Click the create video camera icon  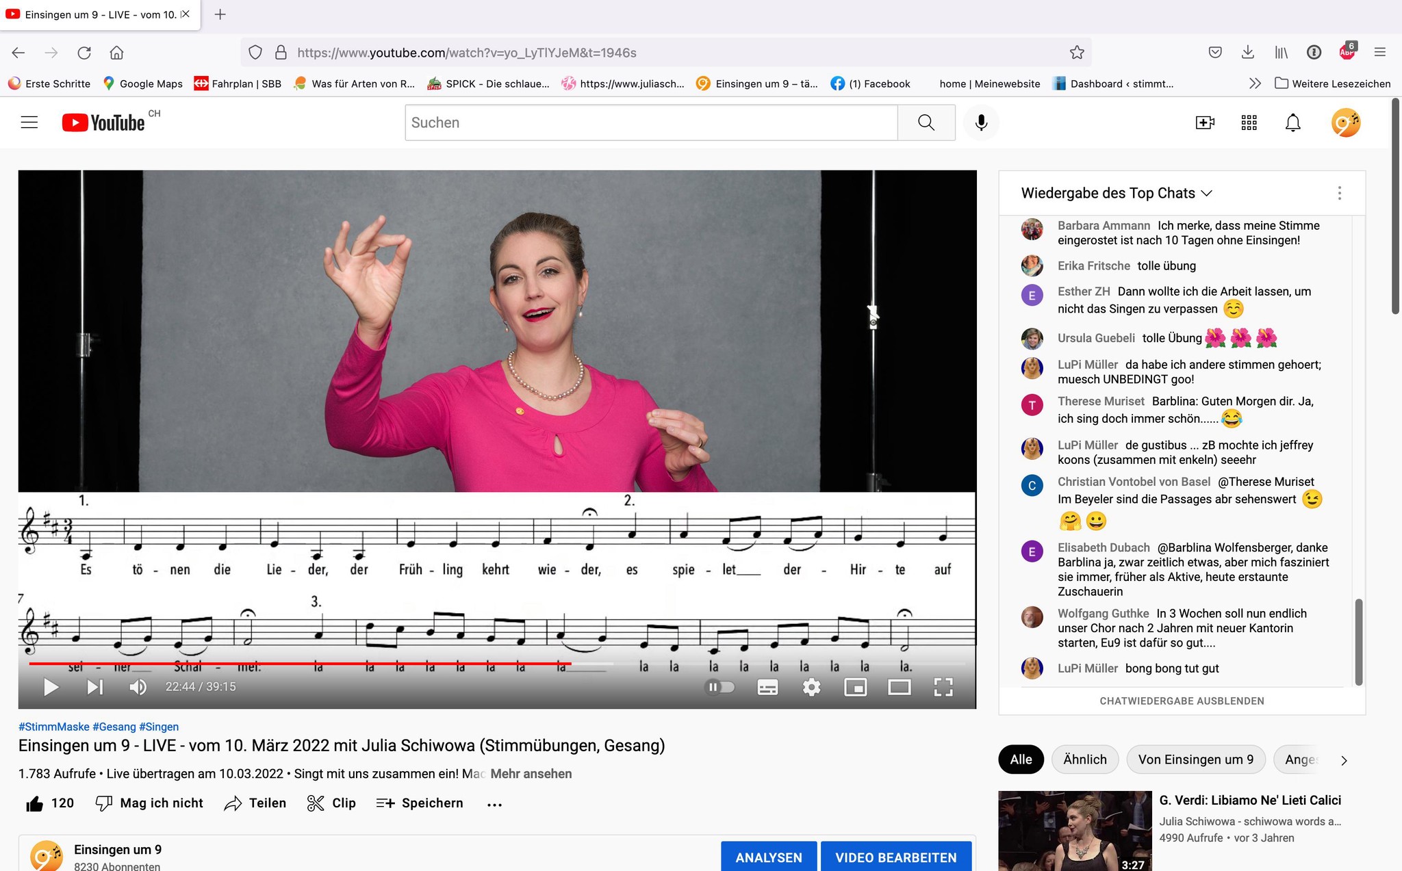[x=1205, y=123]
